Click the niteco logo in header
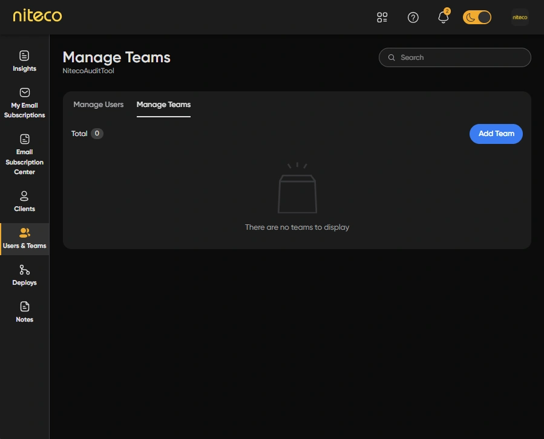This screenshot has width=544, height=439. [x=38, y=16]
